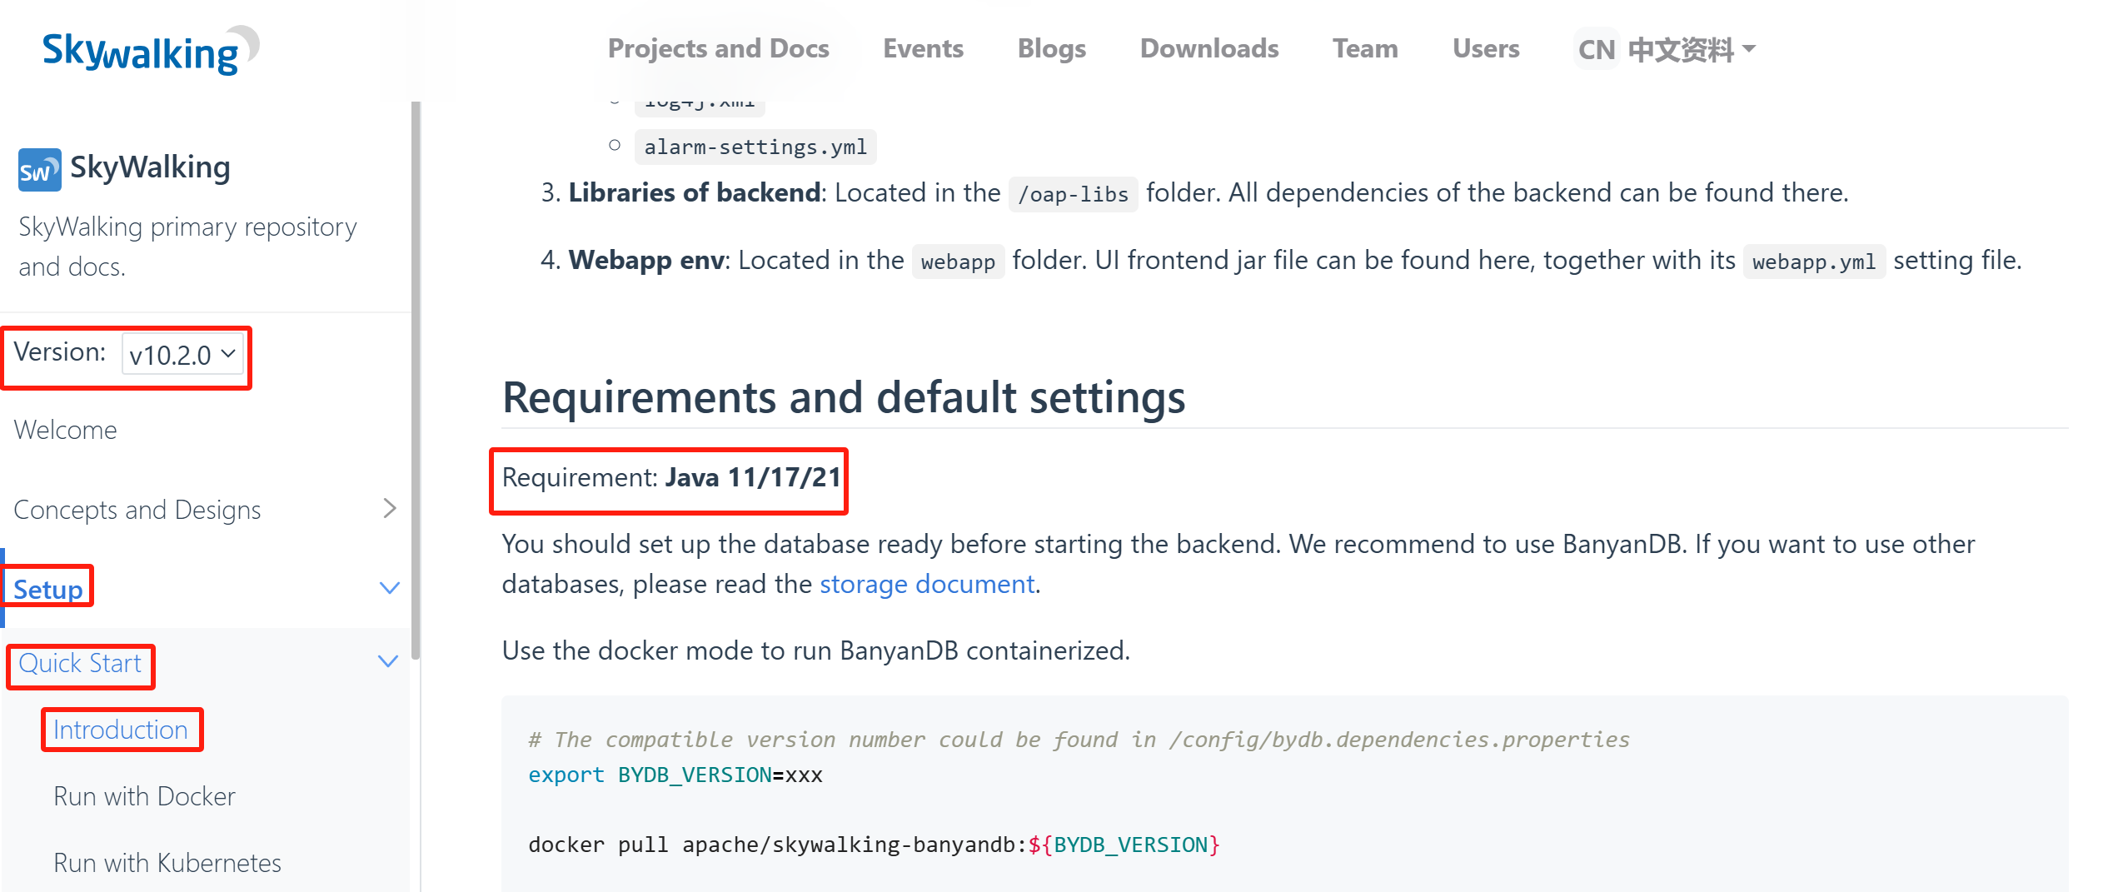Select the Setup sidebar section
Screen dimensions: 2103x892
(x=47, y=589)
